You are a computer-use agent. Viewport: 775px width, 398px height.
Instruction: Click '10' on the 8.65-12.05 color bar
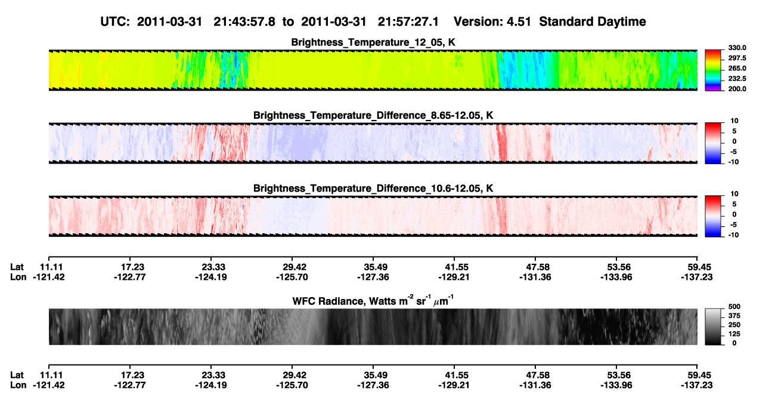[x=734, y=121]
